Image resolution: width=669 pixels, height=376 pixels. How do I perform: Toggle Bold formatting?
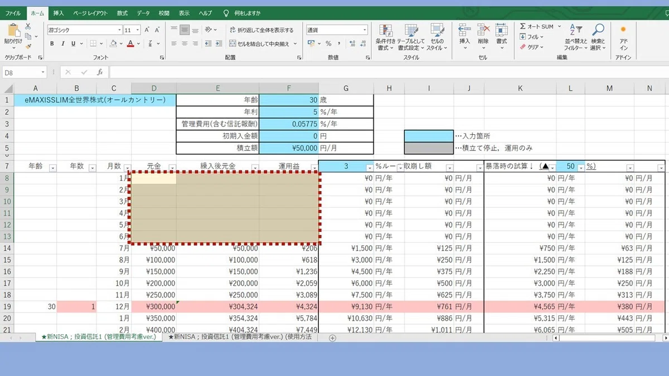52,43
